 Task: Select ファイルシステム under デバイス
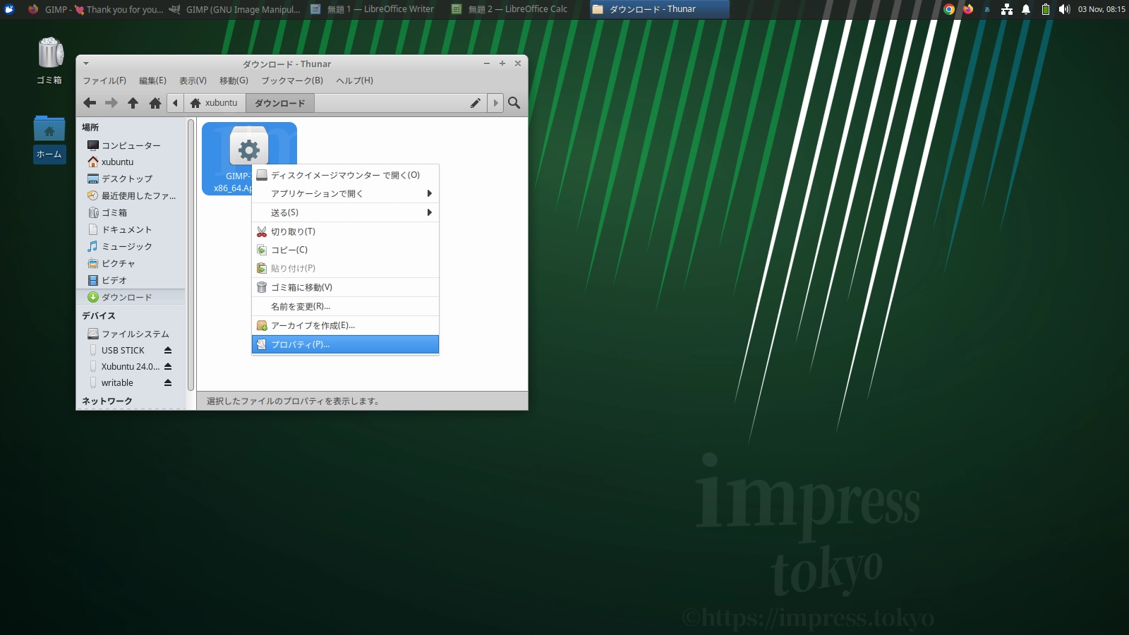131,334
